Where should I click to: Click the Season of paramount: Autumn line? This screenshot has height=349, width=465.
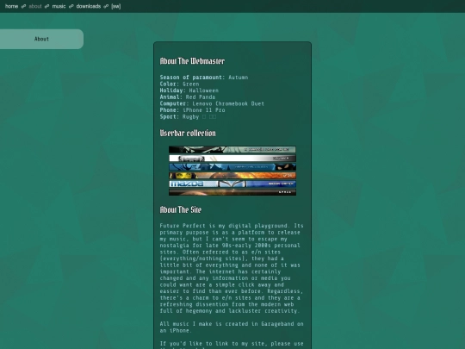pos(204,78)
